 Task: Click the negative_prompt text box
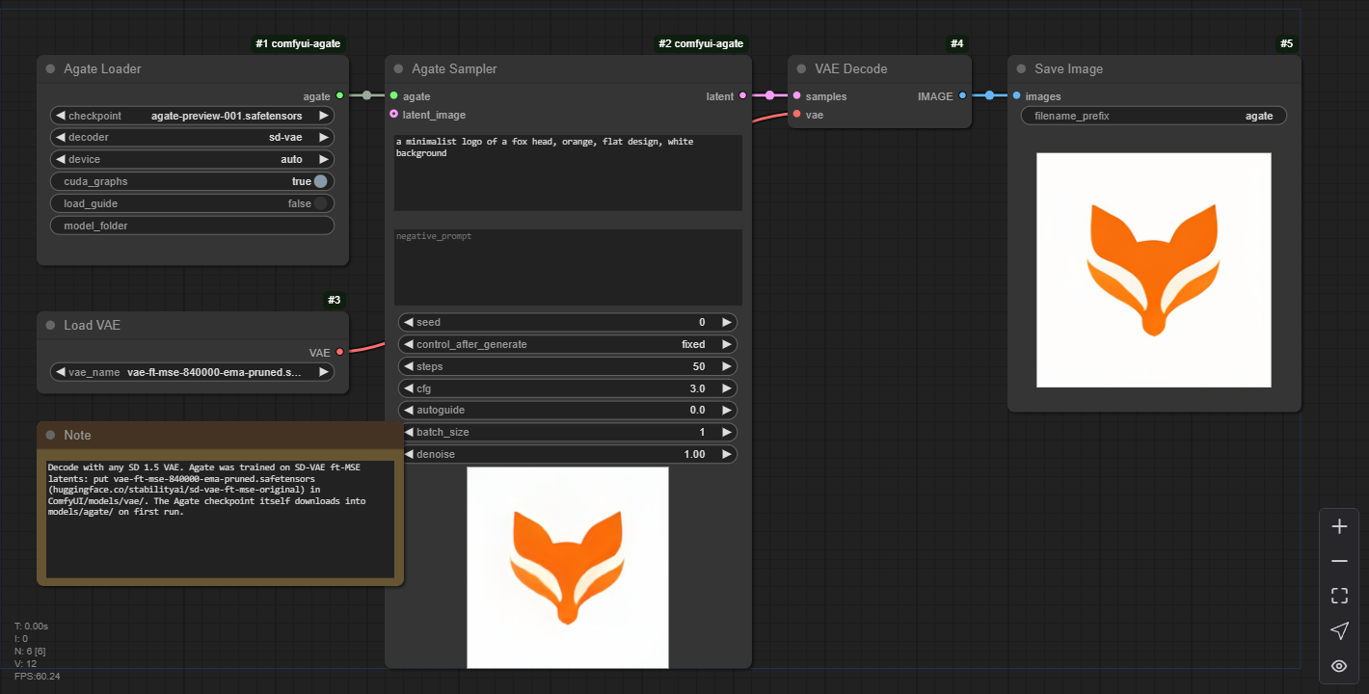pos(568,267)
